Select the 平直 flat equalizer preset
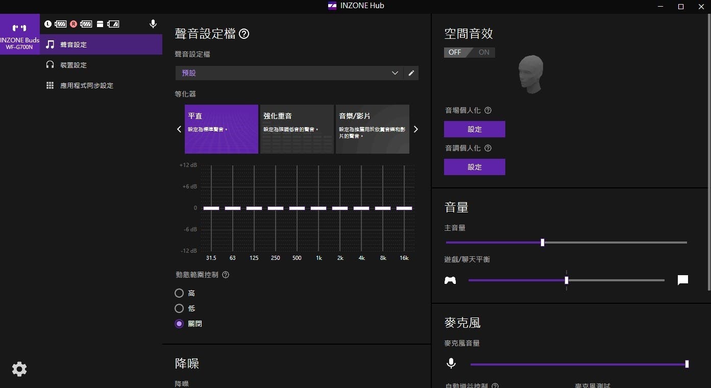Viewport: 711px width, 388px height. coord(222,129)
